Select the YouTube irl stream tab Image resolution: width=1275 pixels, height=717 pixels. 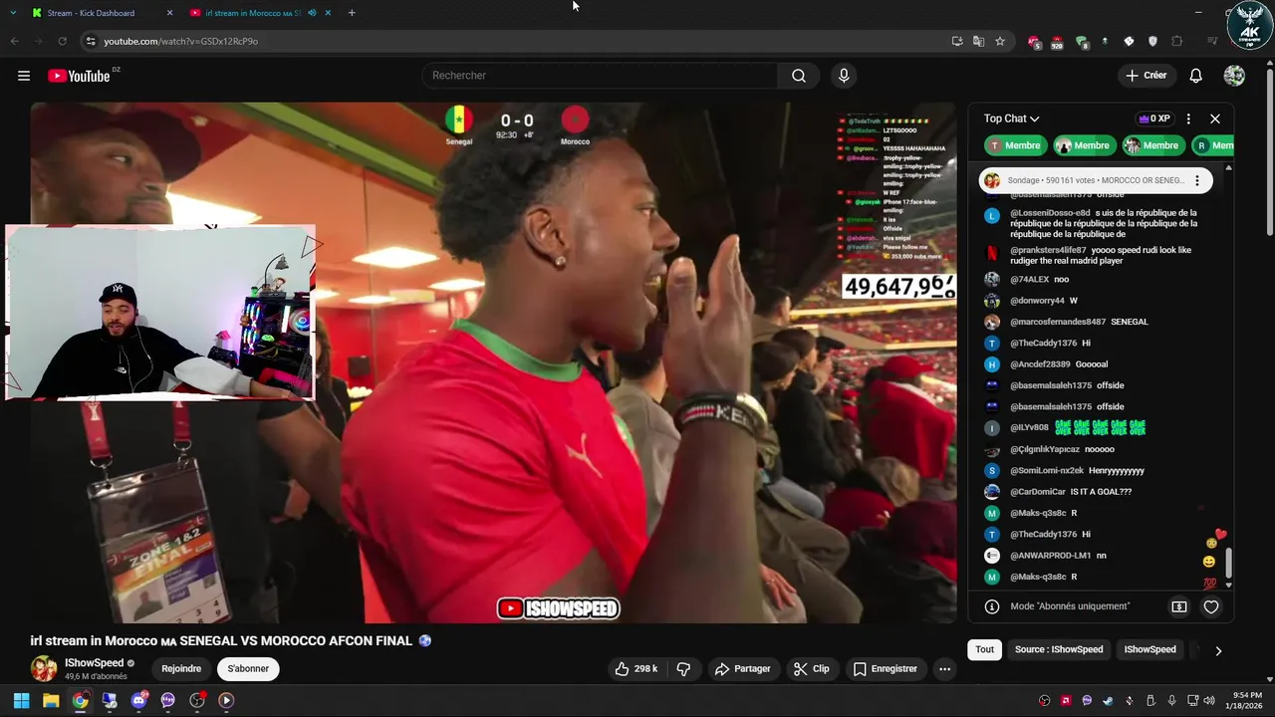(259, 13)
